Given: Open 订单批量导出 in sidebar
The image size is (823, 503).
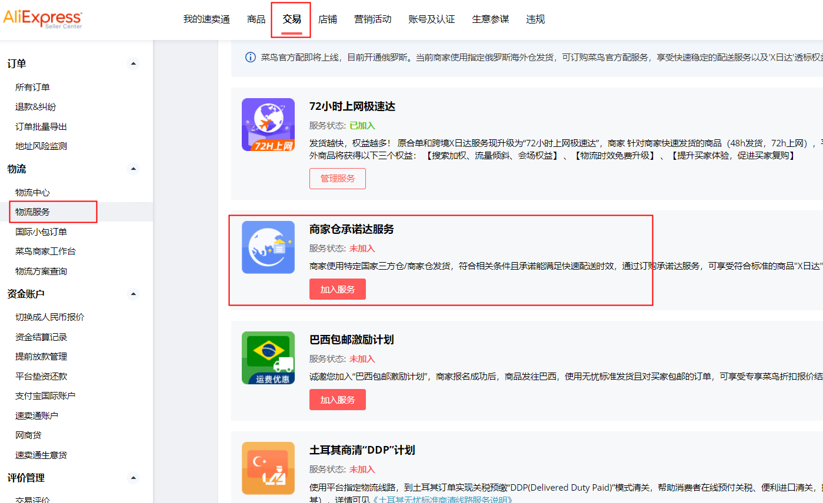Looking at the screenshot, I should pyautogui.click(x=41, y=126).
